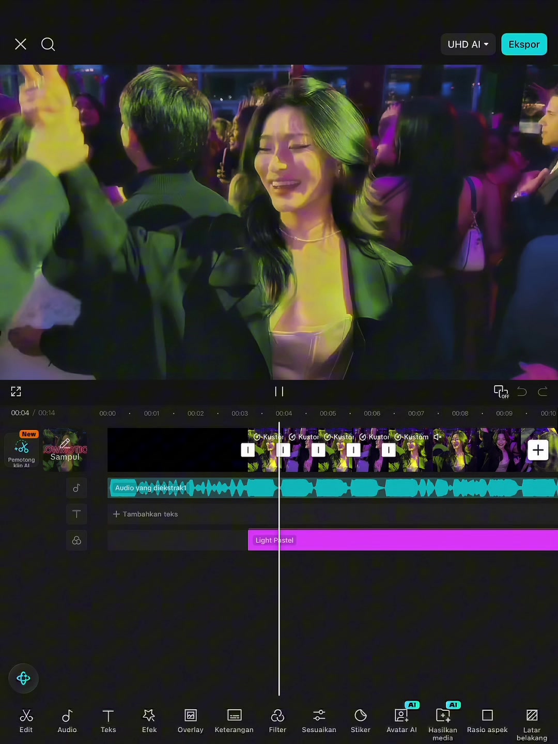
Task: Pause the video playback
Action: click(279, 392)
